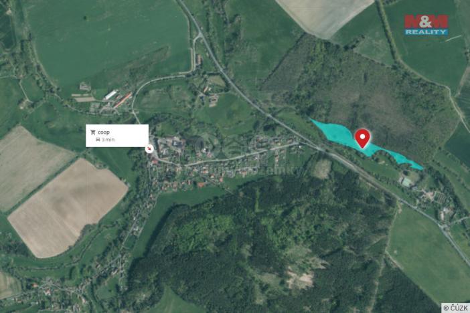Open the M&M Reality logo

(x=426, y=25)
